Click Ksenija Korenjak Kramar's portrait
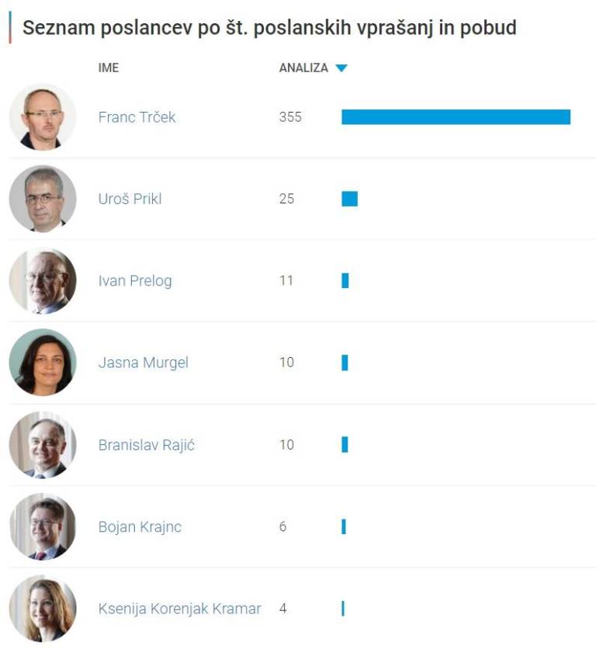The height and width of the screenshot is (649, 596). pyautogui.click(x=42, y=609)
